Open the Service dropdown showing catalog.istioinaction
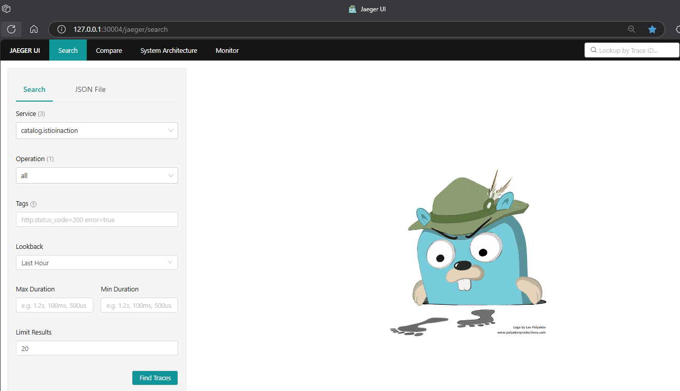 point(97,130)
